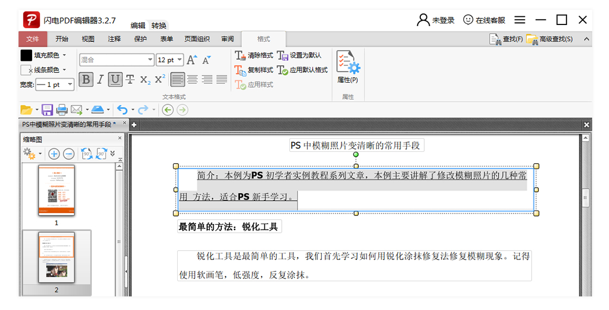This screenshot has width=609, height=310.
Task: Rotate page counterclockwise 90 degrees
Action: point(87,154)
